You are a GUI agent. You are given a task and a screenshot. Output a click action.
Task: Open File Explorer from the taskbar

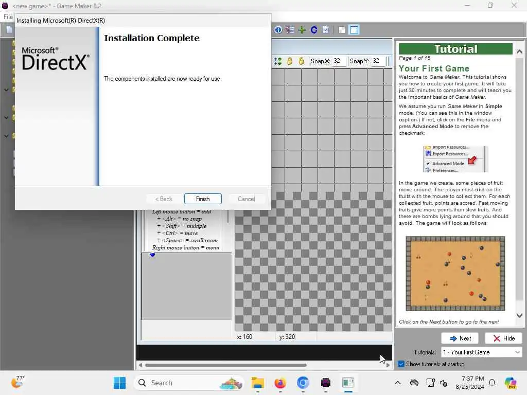click(257, 383)
